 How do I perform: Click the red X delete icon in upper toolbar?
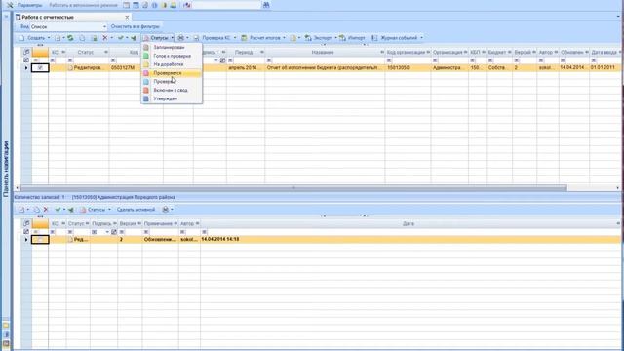click(x=105, y=38)
